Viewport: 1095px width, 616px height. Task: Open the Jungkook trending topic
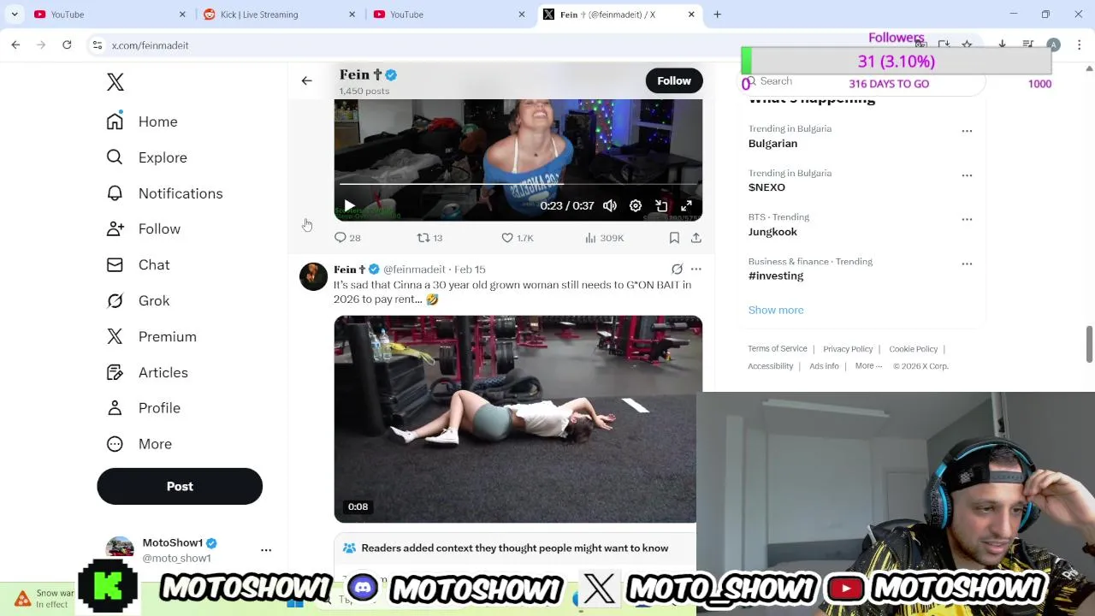pos(772,232)
